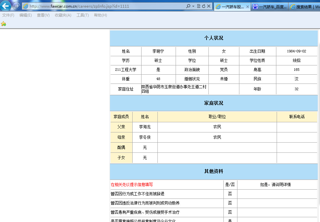Image resolution: width=320 pixels, height=222 pixels.
Task: Click the 职业/职位 column header
Action: [x=217, y=117]
